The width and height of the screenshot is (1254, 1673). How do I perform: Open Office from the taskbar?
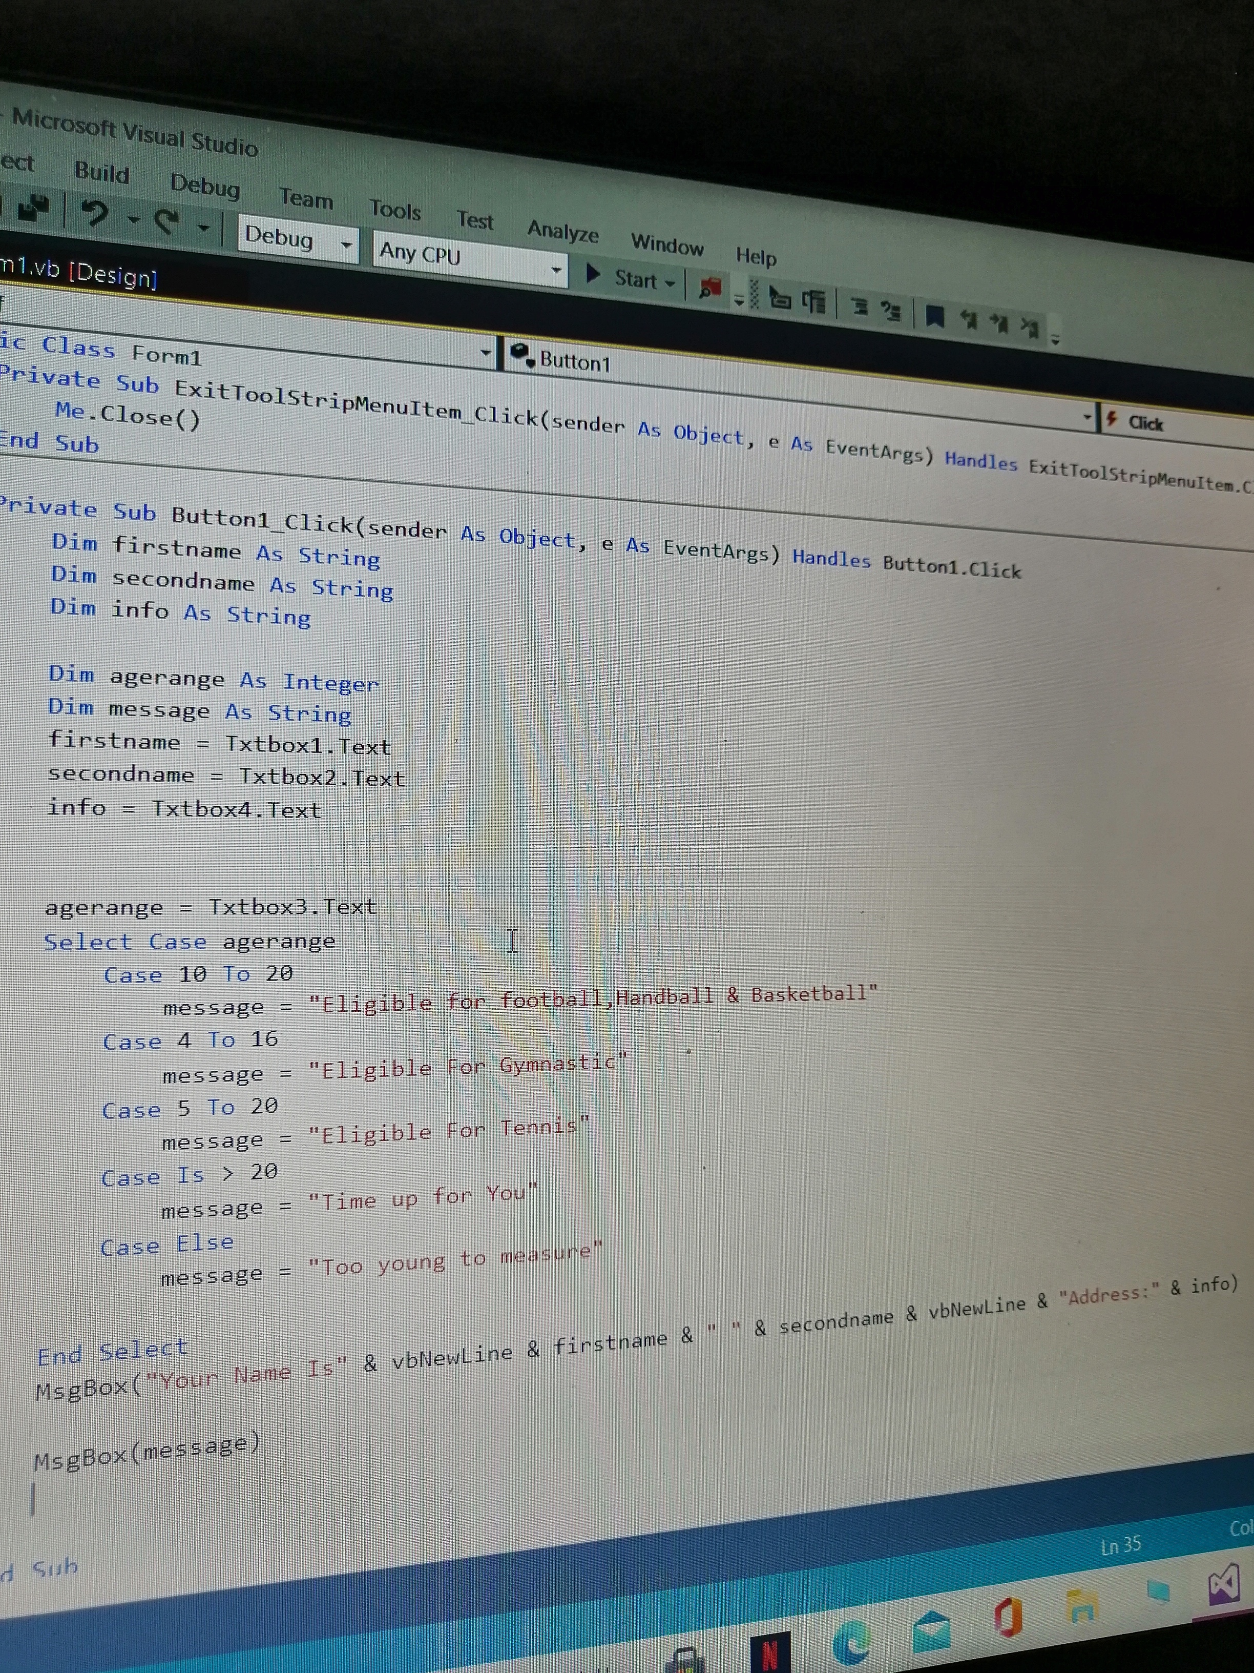tap(1008, 1618)
